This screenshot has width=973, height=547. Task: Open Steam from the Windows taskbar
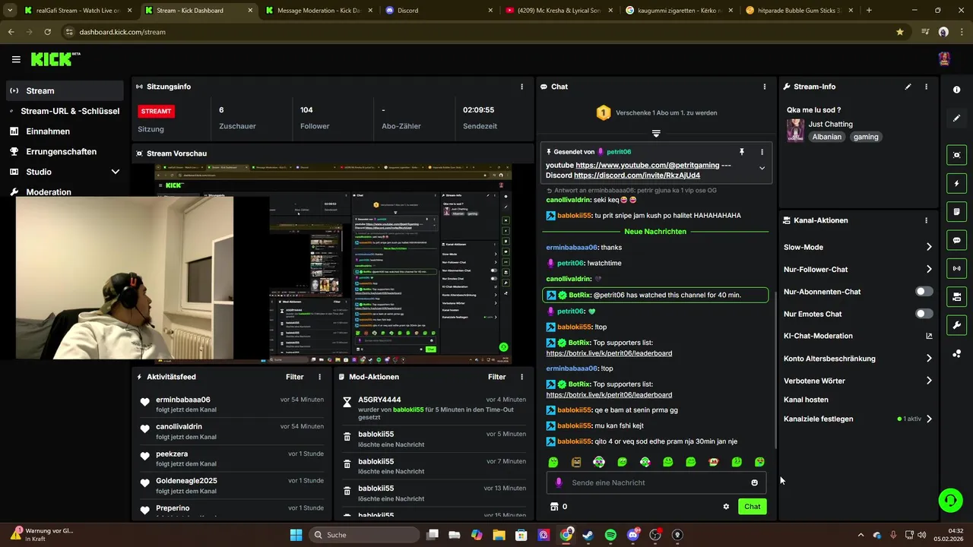[588, 535]
